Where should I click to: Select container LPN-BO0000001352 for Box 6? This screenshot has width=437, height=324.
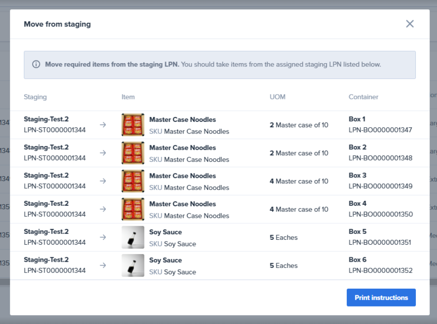coord(380,271)
